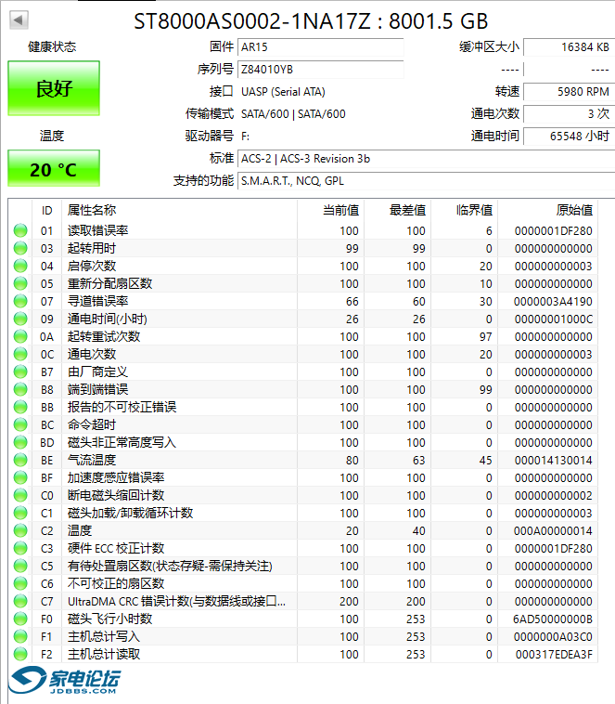Select worst value 63 in 气流温度 row

point(419,461)
